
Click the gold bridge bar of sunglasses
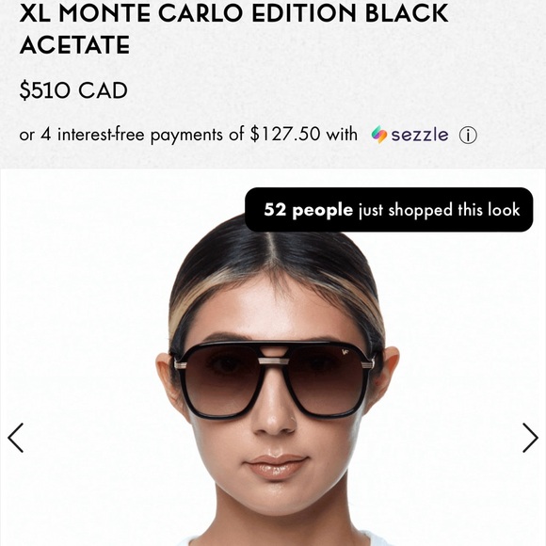[273, 361]
